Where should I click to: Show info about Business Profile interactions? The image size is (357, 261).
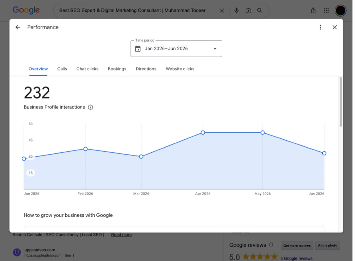(x=90, y=107)
